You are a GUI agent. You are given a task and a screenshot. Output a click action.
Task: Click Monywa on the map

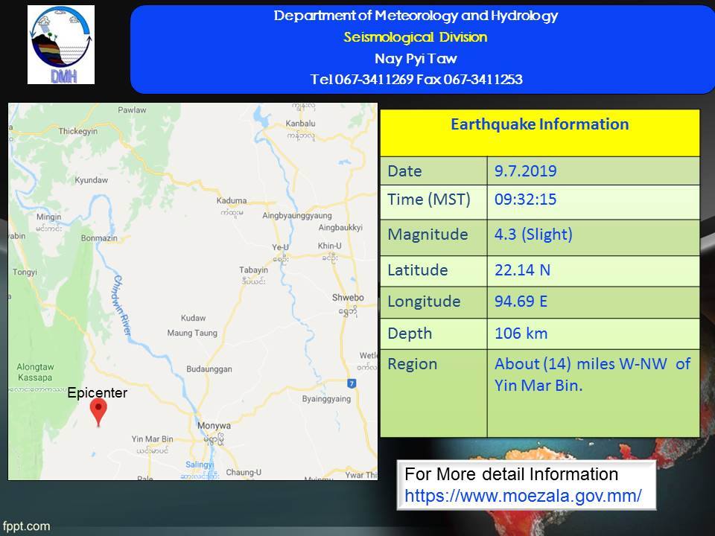[214, 425]
